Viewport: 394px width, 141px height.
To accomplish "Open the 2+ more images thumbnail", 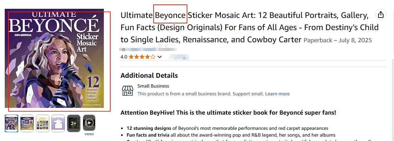I will point(73,123).
